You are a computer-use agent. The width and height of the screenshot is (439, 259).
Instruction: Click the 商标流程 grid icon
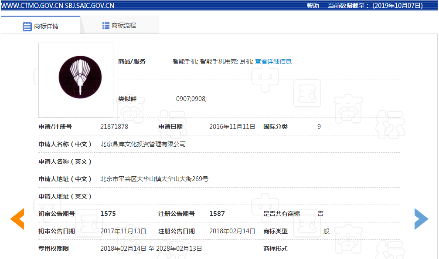point(105,25)
